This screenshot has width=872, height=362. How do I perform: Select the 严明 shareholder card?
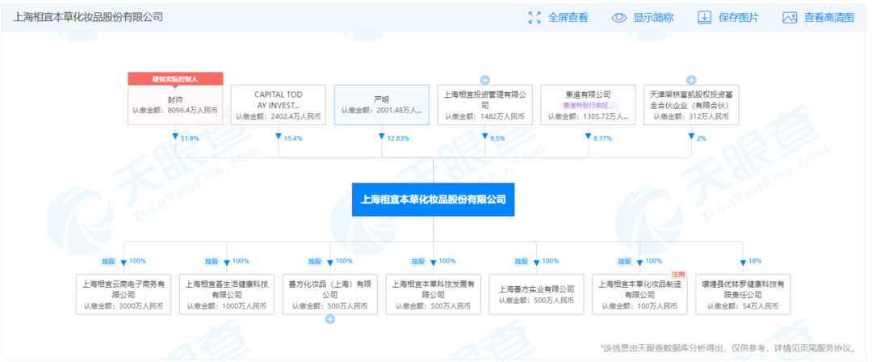(381, 105)
